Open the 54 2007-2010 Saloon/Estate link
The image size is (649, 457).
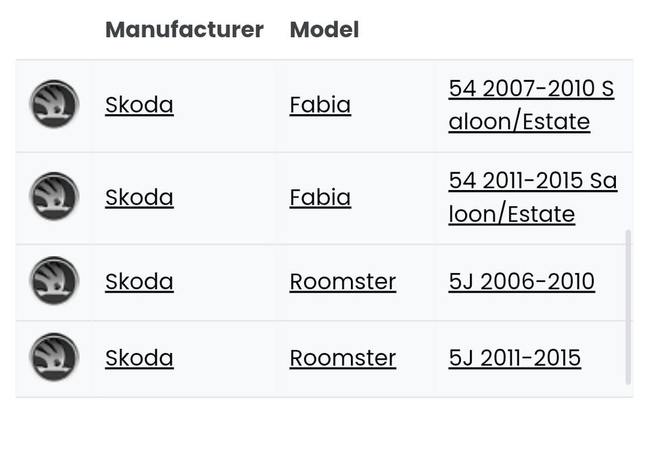pyautogui.click(x=531, y=105)
